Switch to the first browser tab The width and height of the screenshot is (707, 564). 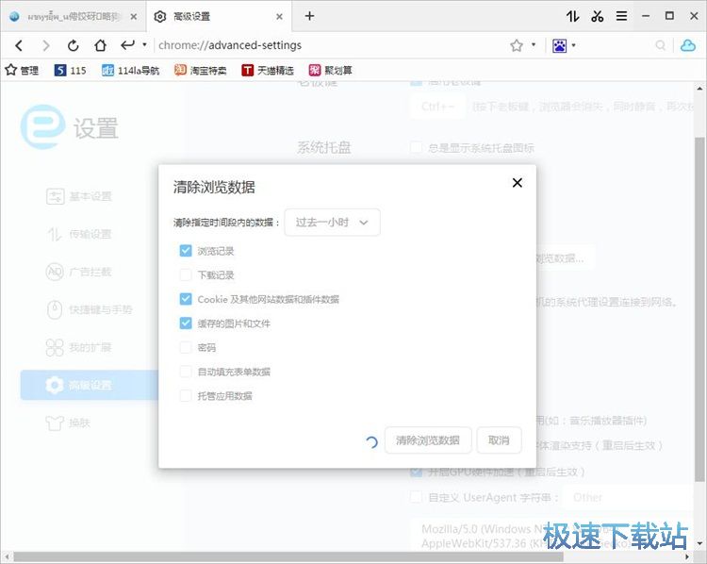coord(74,17)
